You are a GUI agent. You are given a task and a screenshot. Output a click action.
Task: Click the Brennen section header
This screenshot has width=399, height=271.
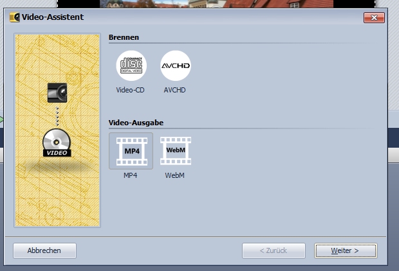pyautogui.click(x=124, y=38)
